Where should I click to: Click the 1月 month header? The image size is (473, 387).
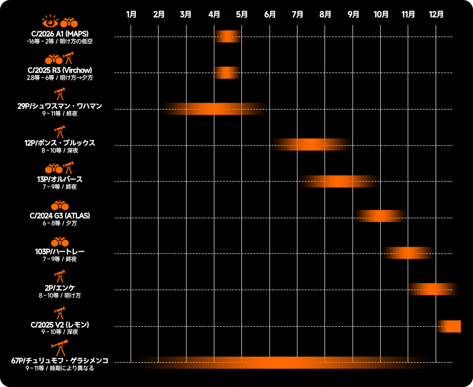[131, 14]
